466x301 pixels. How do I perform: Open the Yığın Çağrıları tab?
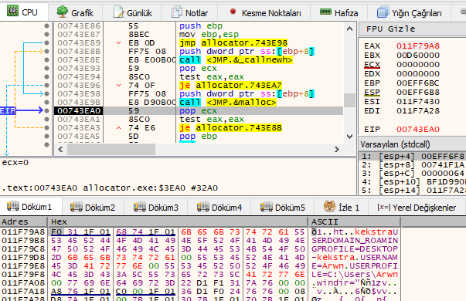click(x=410, y=13)
